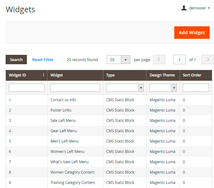This screenshot has height=188, width=214.
Task: Click the Reset Filter link
Action: (x=43, y=60)
